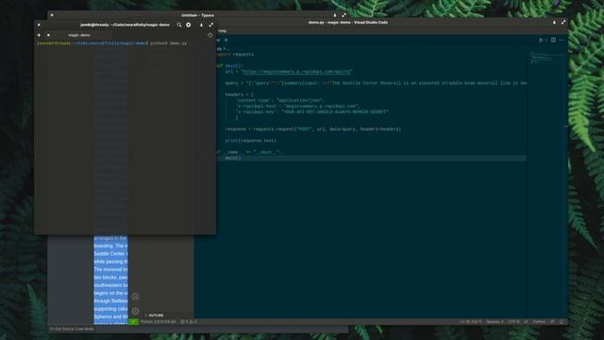Minimize the VS Code window via title bar arrow

coord(554,23)
